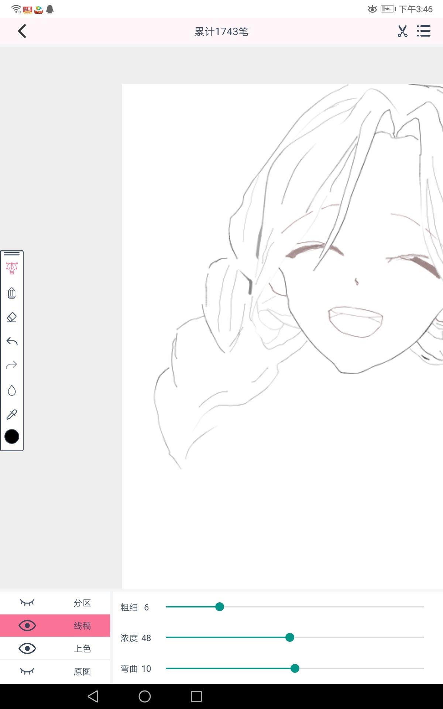The width and height of the screenshot is (443, 709).
Task: Tap the drawing canvas
Action: tap(282, 336)
